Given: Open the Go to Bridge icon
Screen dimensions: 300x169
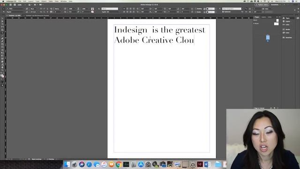Looking at the screenshot, I should (10, 5).
